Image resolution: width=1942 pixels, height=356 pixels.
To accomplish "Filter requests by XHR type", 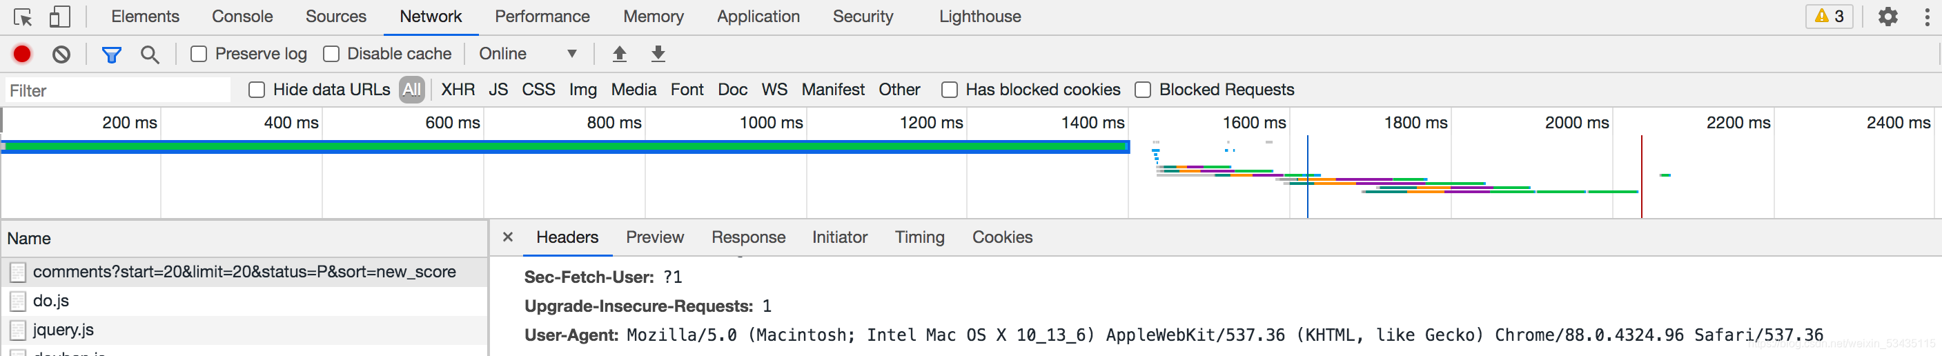I will pos(458,90).
